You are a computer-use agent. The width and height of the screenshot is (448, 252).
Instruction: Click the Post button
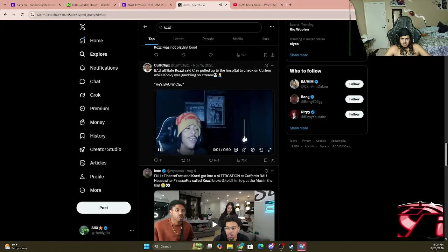pos(104,208)
